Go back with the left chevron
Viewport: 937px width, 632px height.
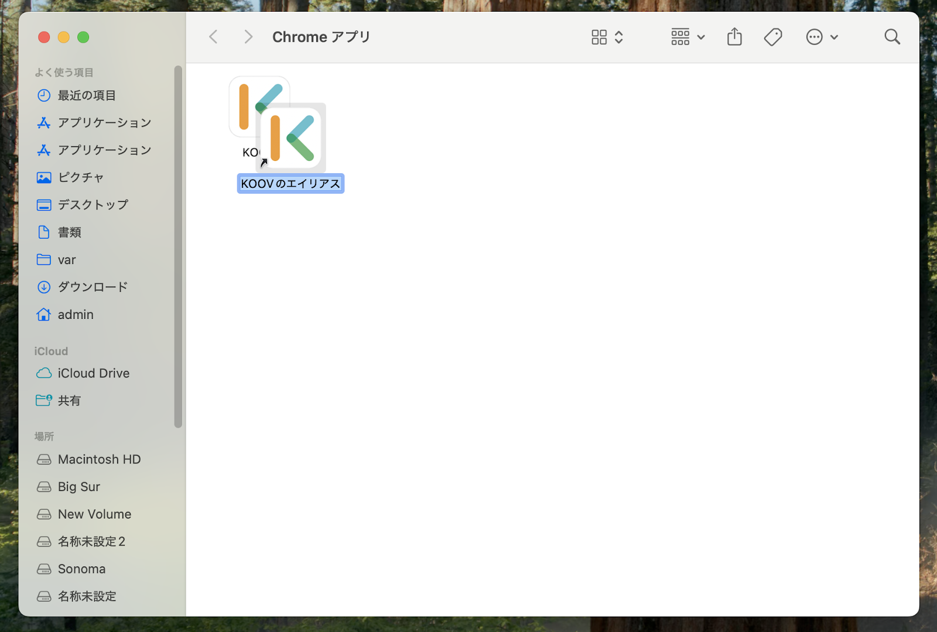[x=214, y=37]
